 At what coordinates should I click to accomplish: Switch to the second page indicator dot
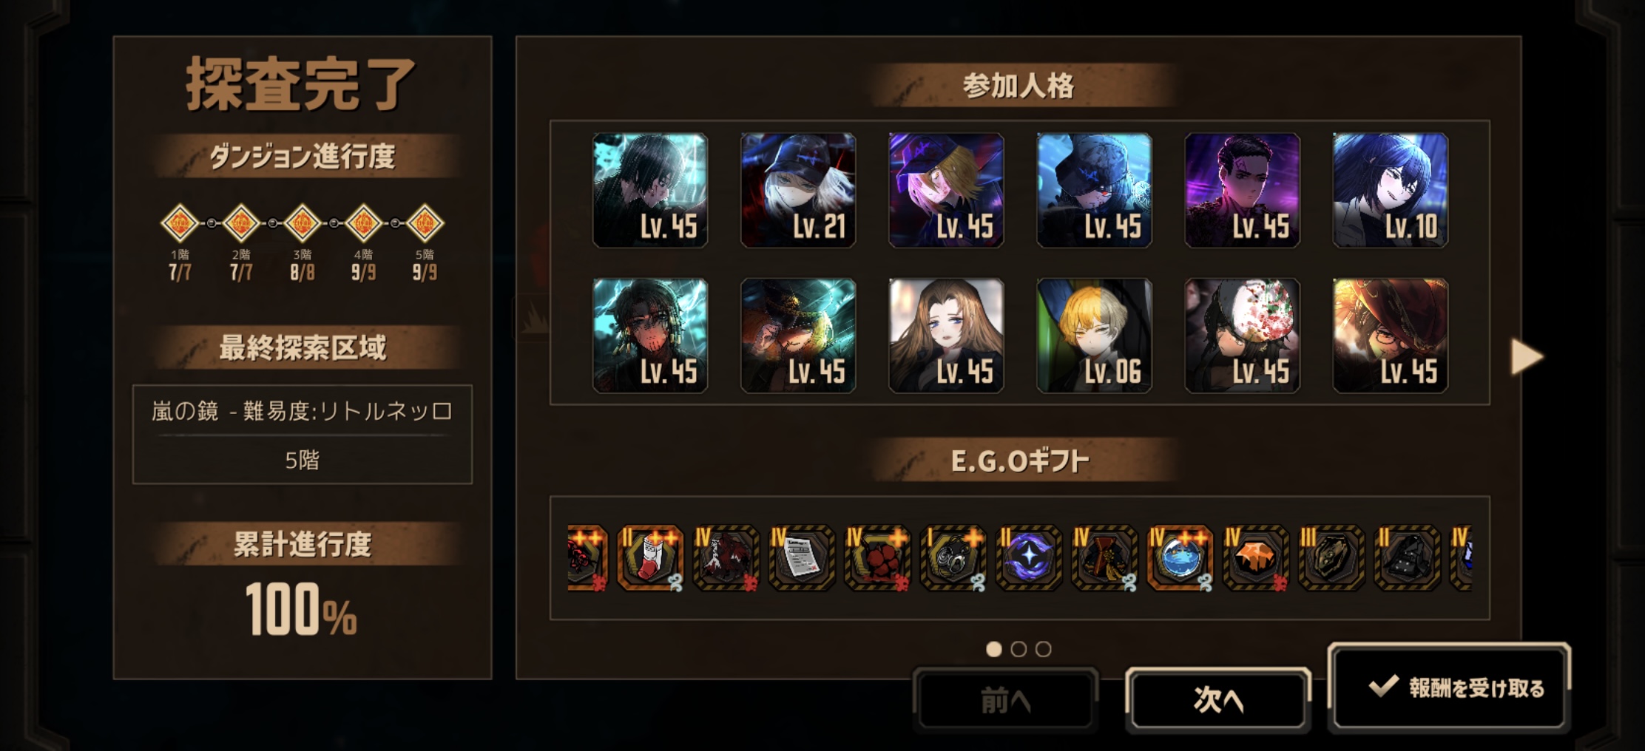1019,649
